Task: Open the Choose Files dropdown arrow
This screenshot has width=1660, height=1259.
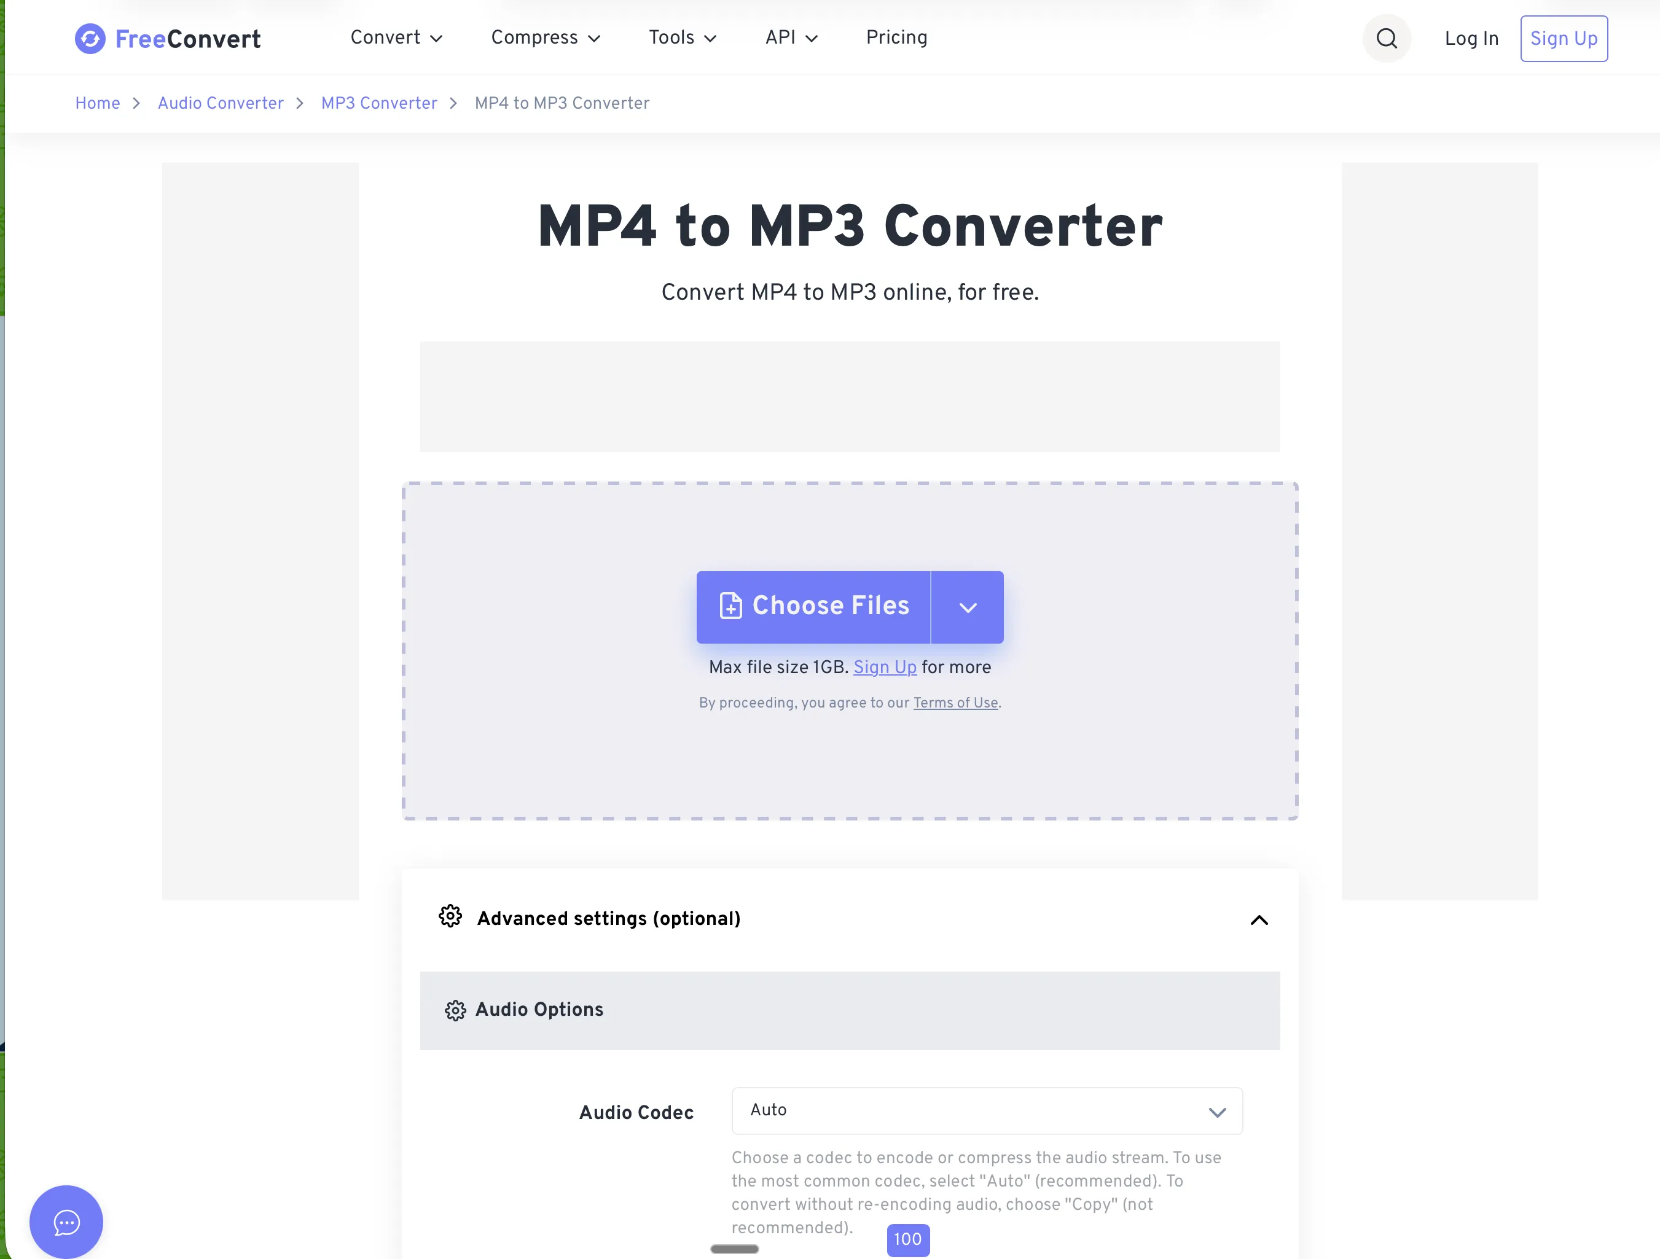Action: tap(968, 607)
